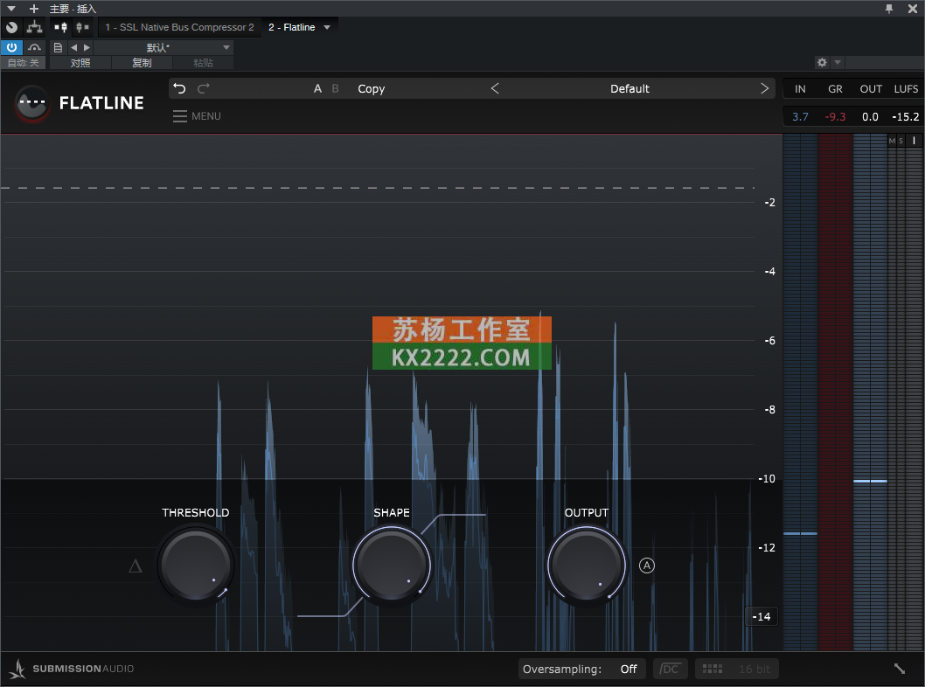Select previous preset with left triangle
The width and height of the screenshot is (925, 687).
(x=73, y=47)
